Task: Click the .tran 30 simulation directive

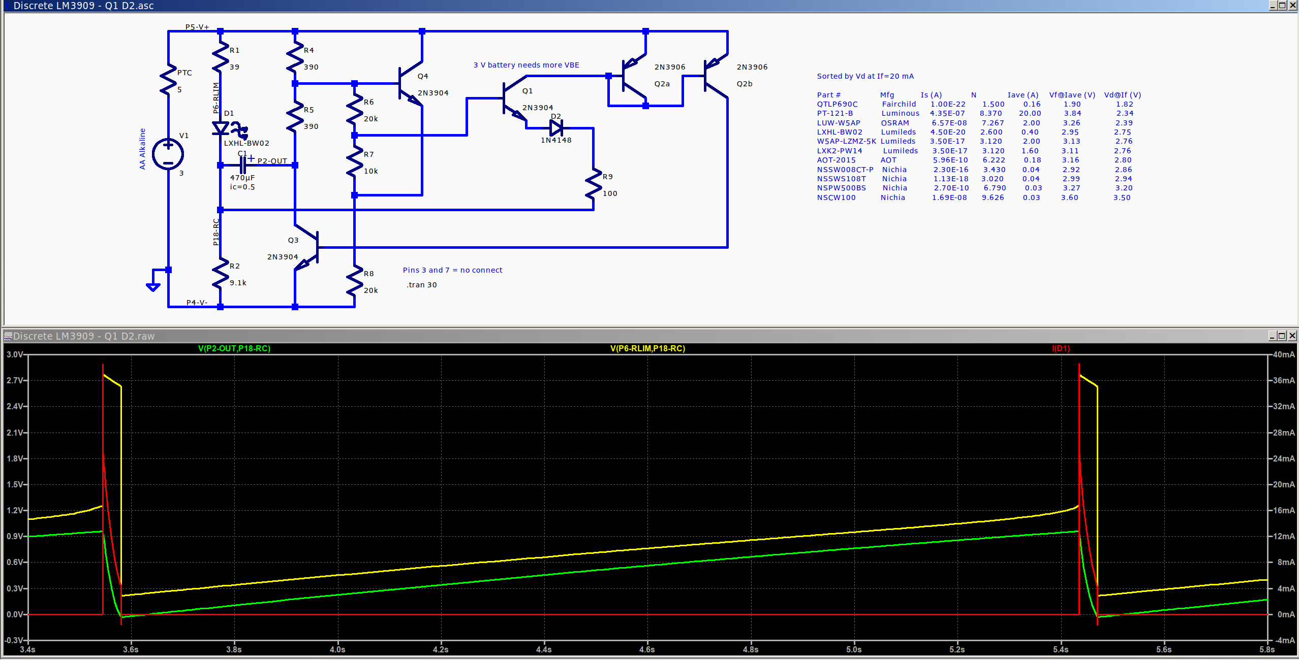Action: pyautogui.click(x=421, y=285)
